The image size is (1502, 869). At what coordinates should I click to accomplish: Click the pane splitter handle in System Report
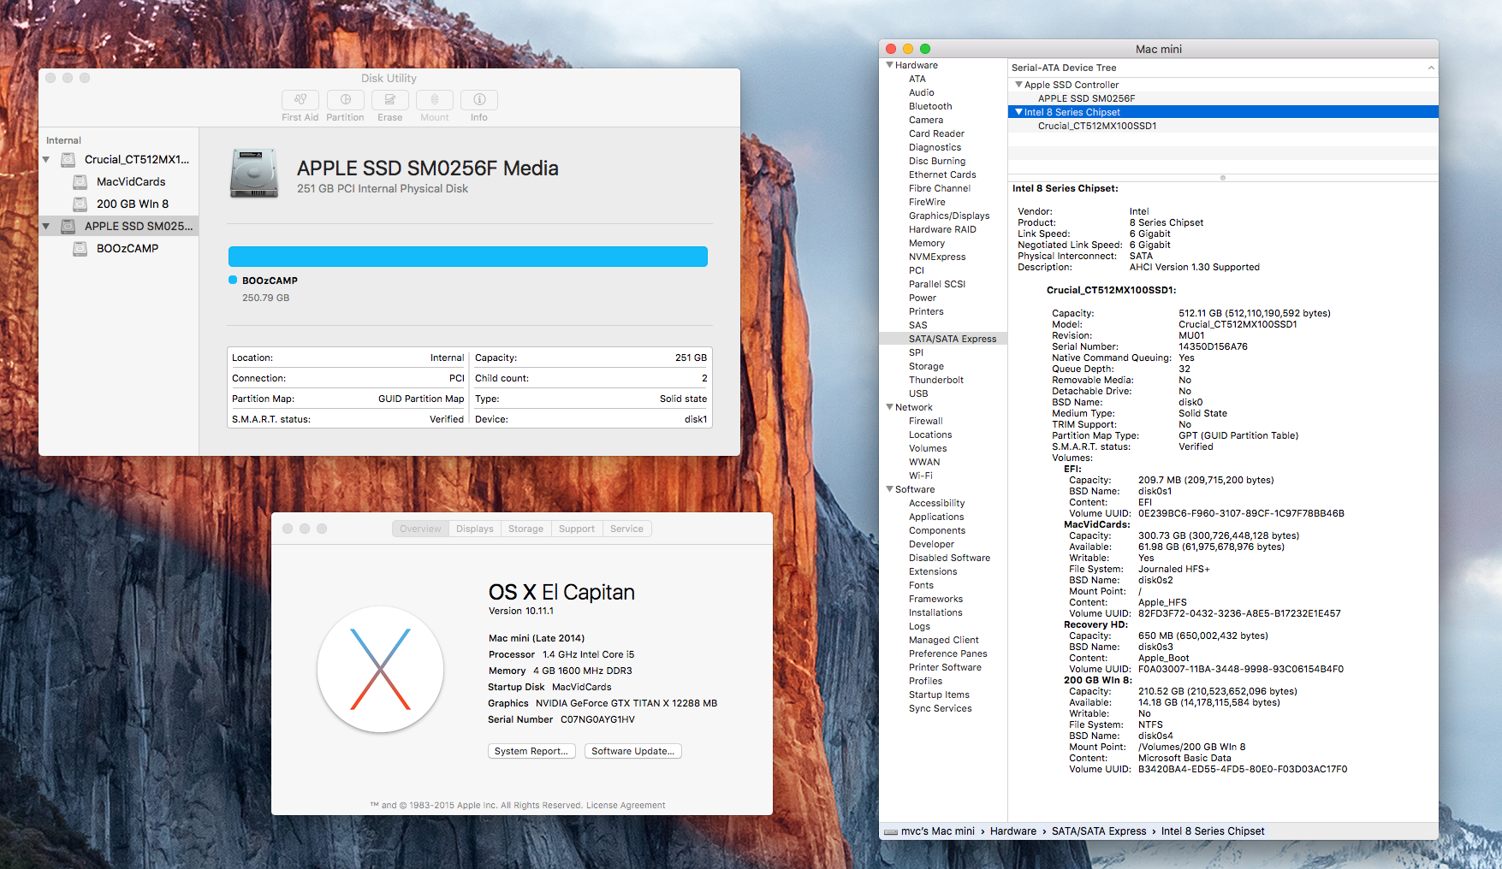(1223, 178)
